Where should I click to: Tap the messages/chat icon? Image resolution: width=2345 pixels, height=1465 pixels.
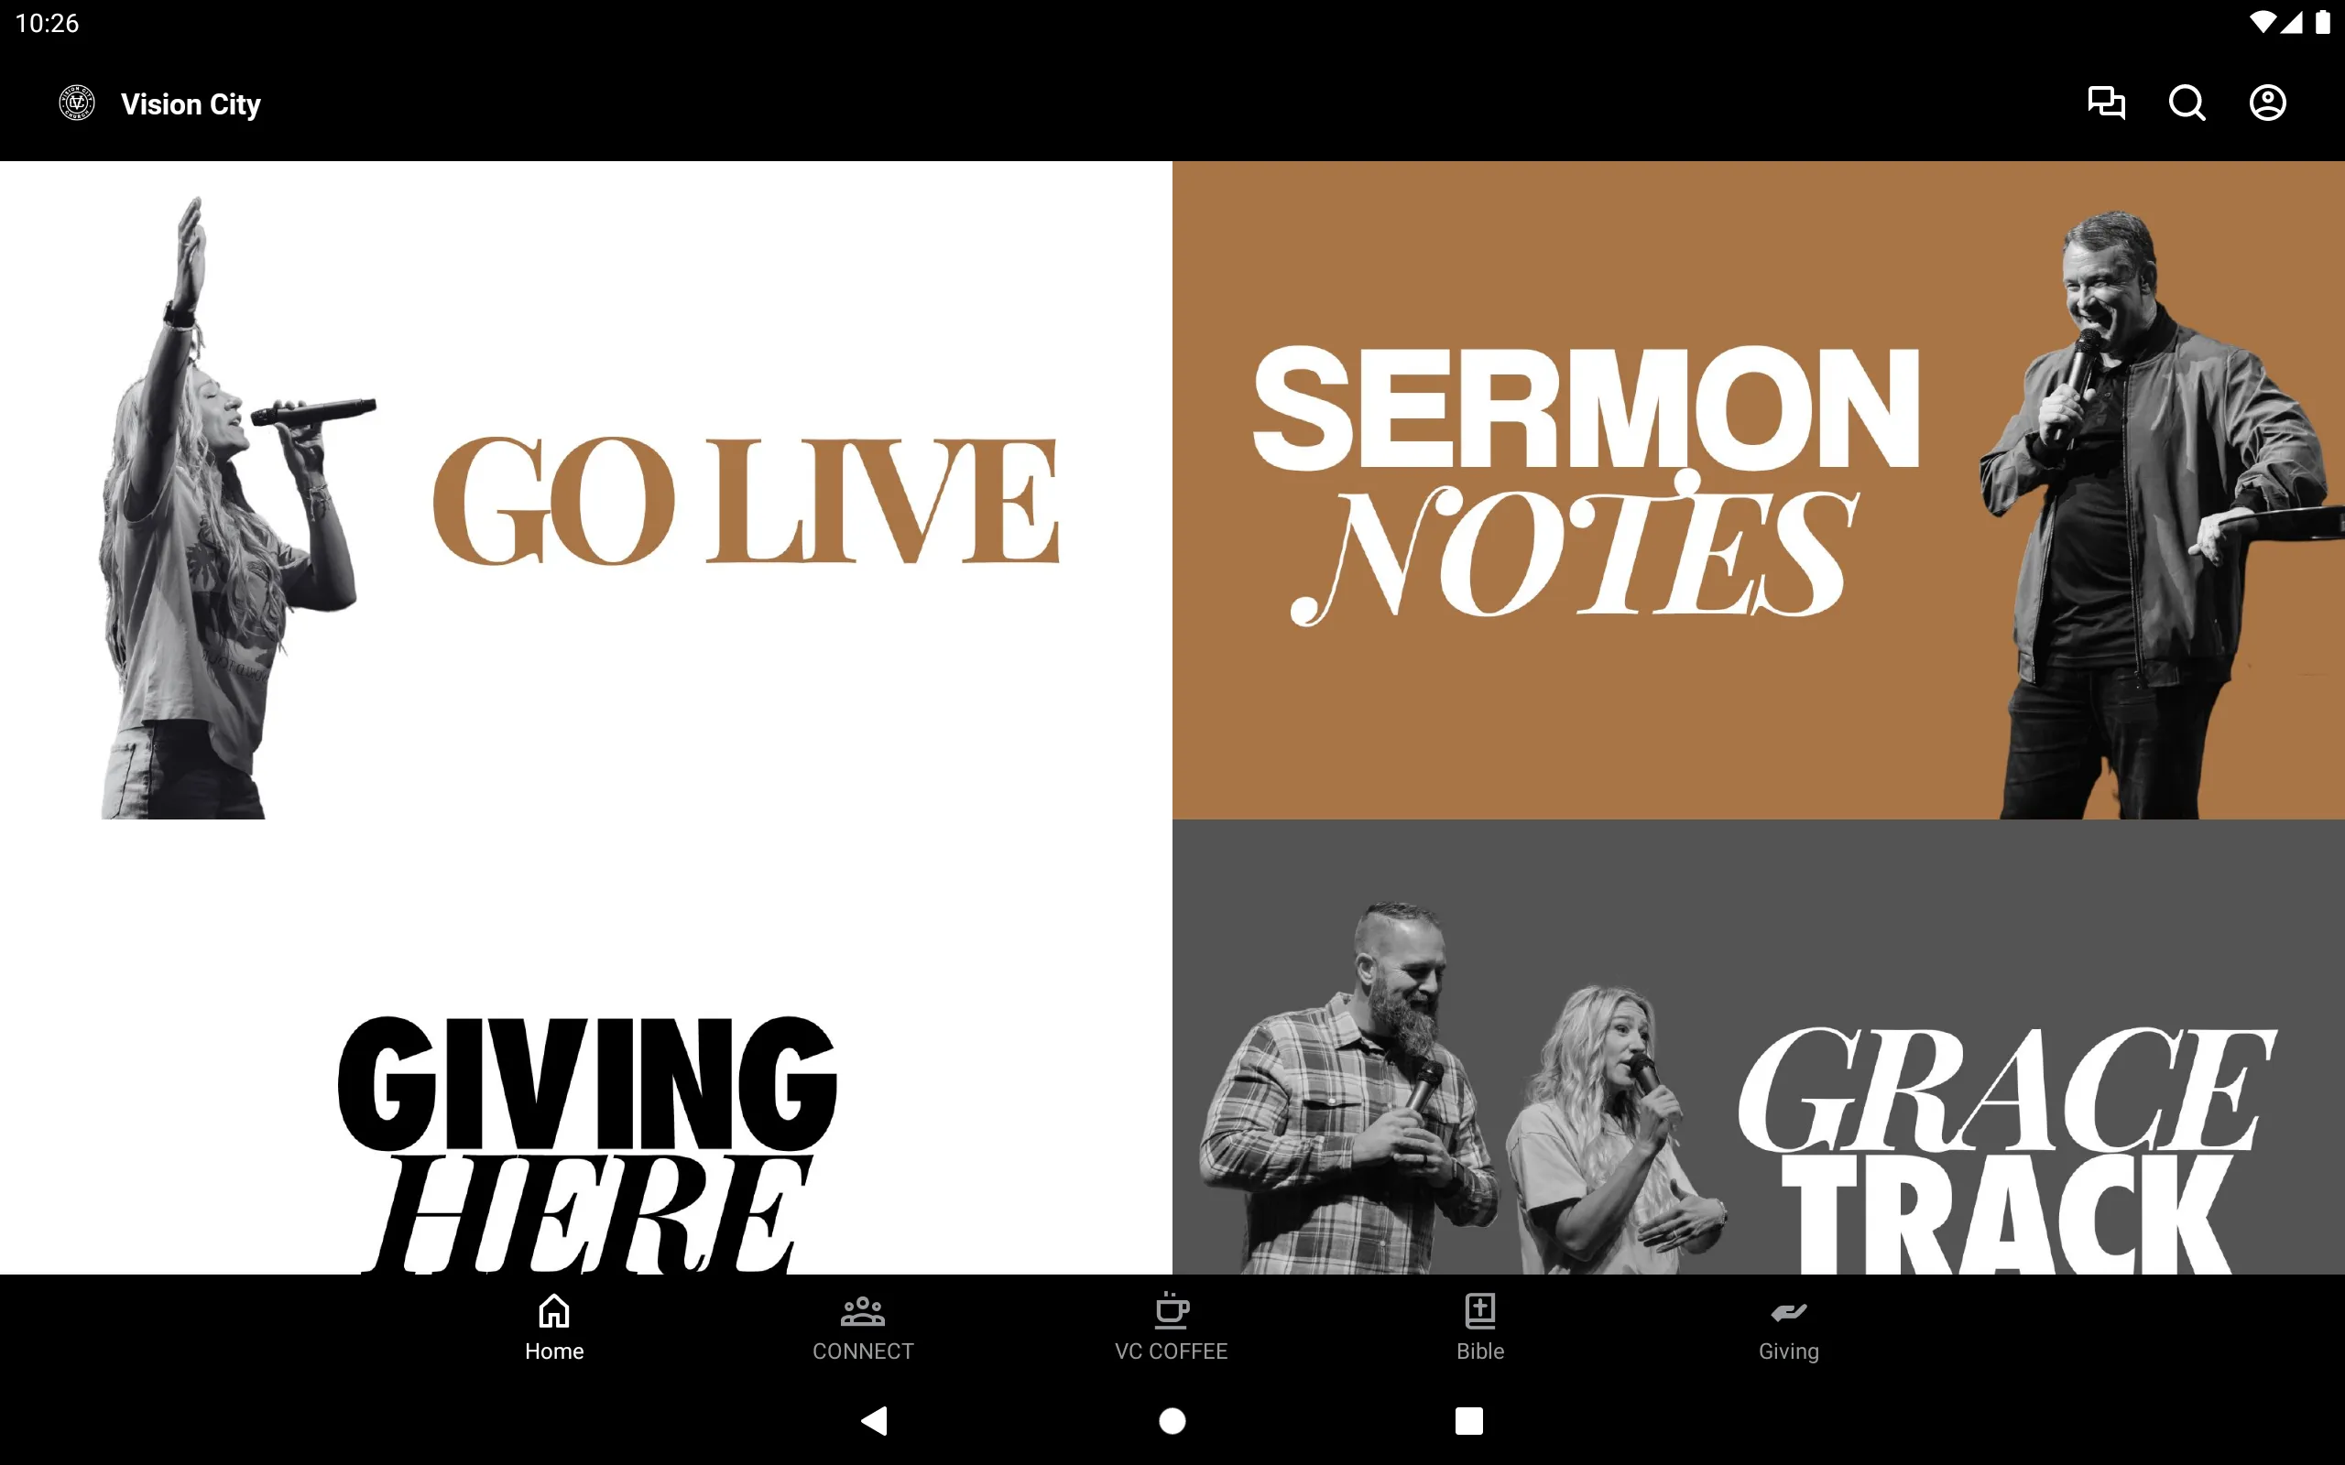click(2107, 104)
